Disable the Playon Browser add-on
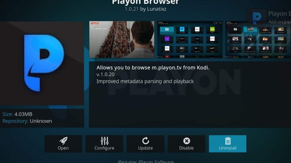 coord(186,144)
